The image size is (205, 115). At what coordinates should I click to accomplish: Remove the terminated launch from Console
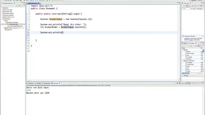tap(177, 83)
